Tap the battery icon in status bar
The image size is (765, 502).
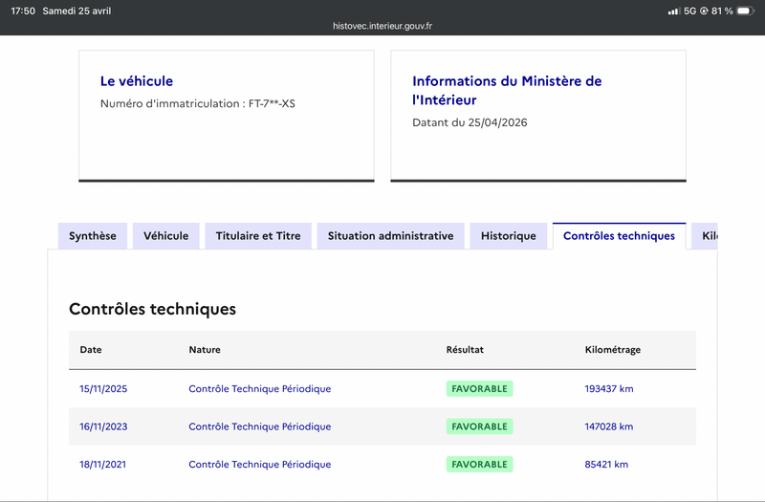point(745,11)
